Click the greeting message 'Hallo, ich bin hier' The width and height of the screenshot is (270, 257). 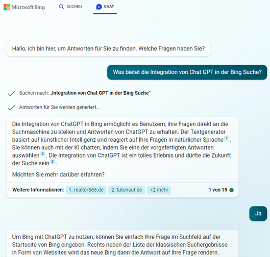pyautogui.click(x=108, y=49)
